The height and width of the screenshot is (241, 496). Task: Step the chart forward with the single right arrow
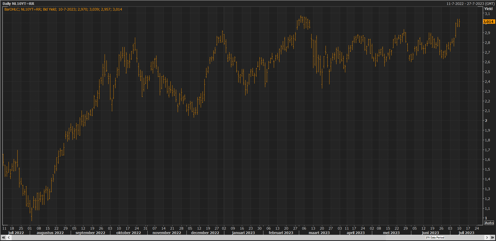tap(487, 237)
